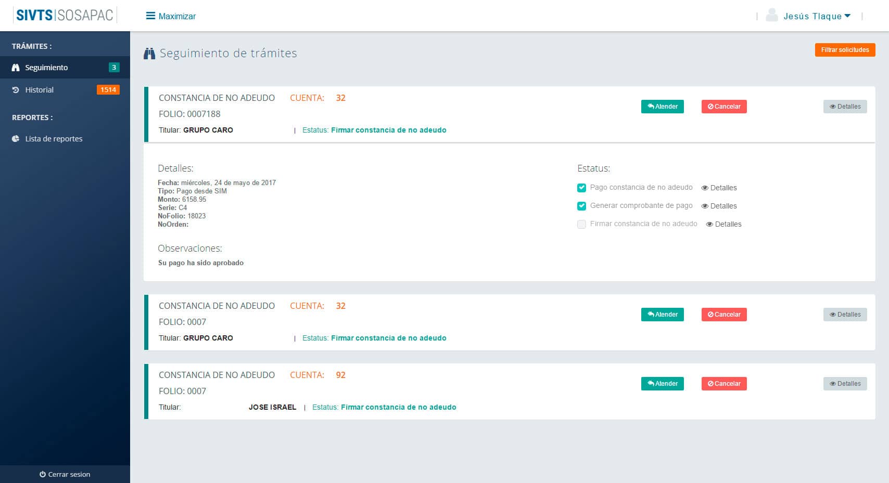
Task: Expand Detalles on JOSE ISRAEL card
Action: [x=845, y=384]
